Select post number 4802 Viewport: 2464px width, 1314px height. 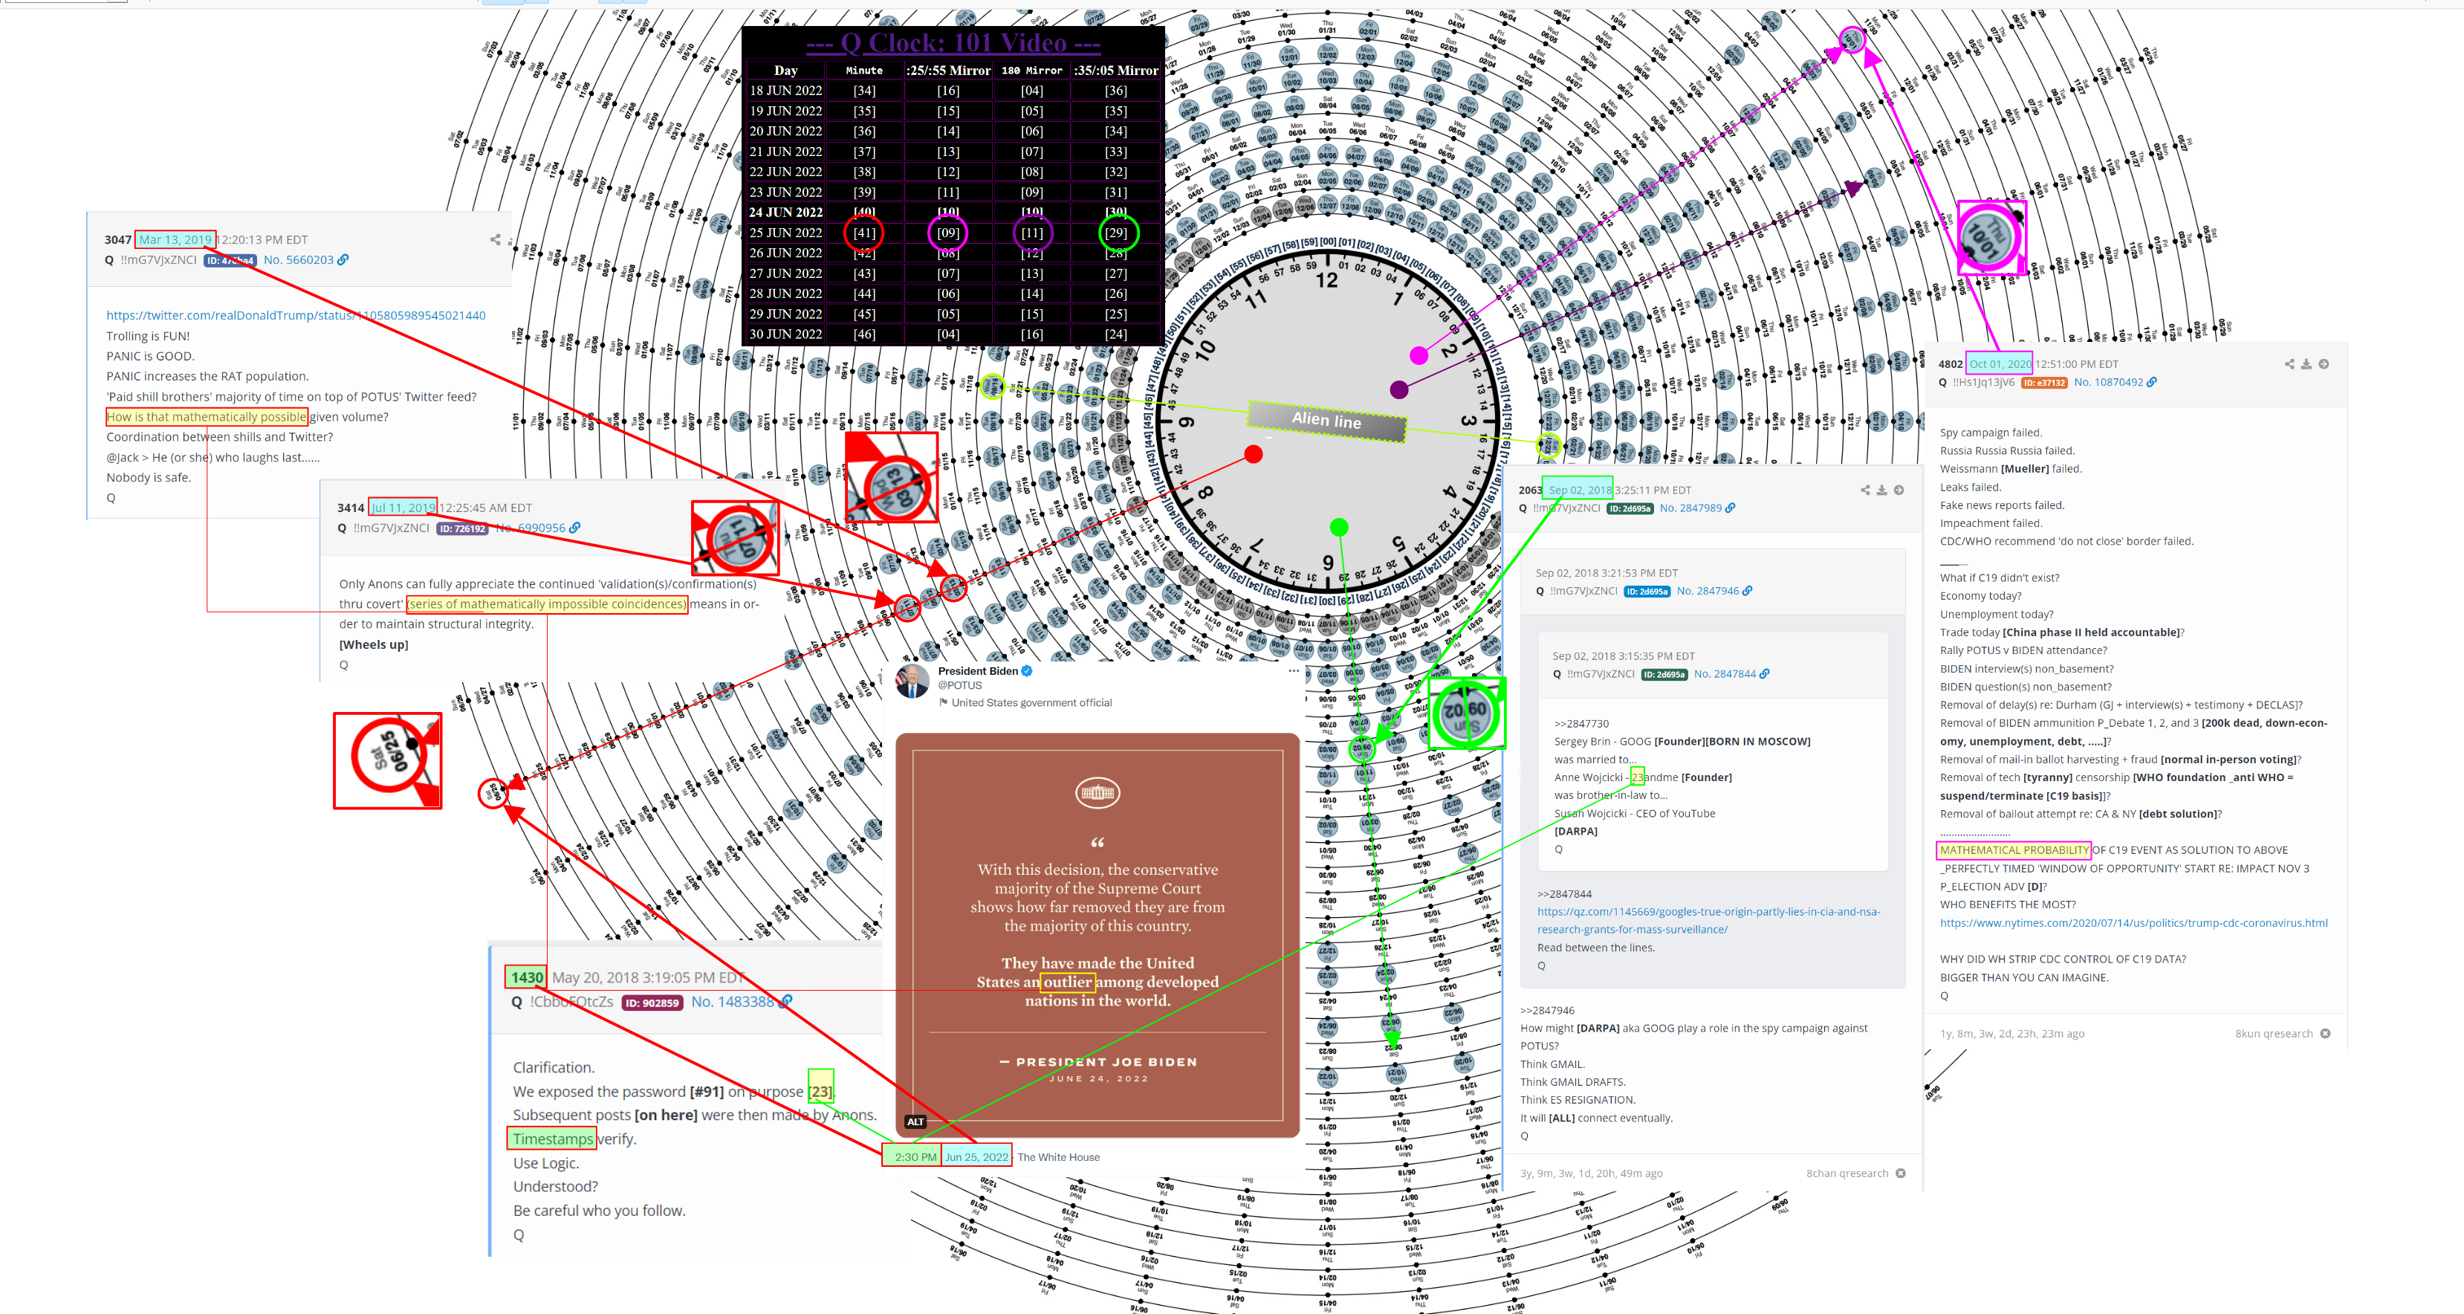pyautogui.click(x=1951, y=365)
